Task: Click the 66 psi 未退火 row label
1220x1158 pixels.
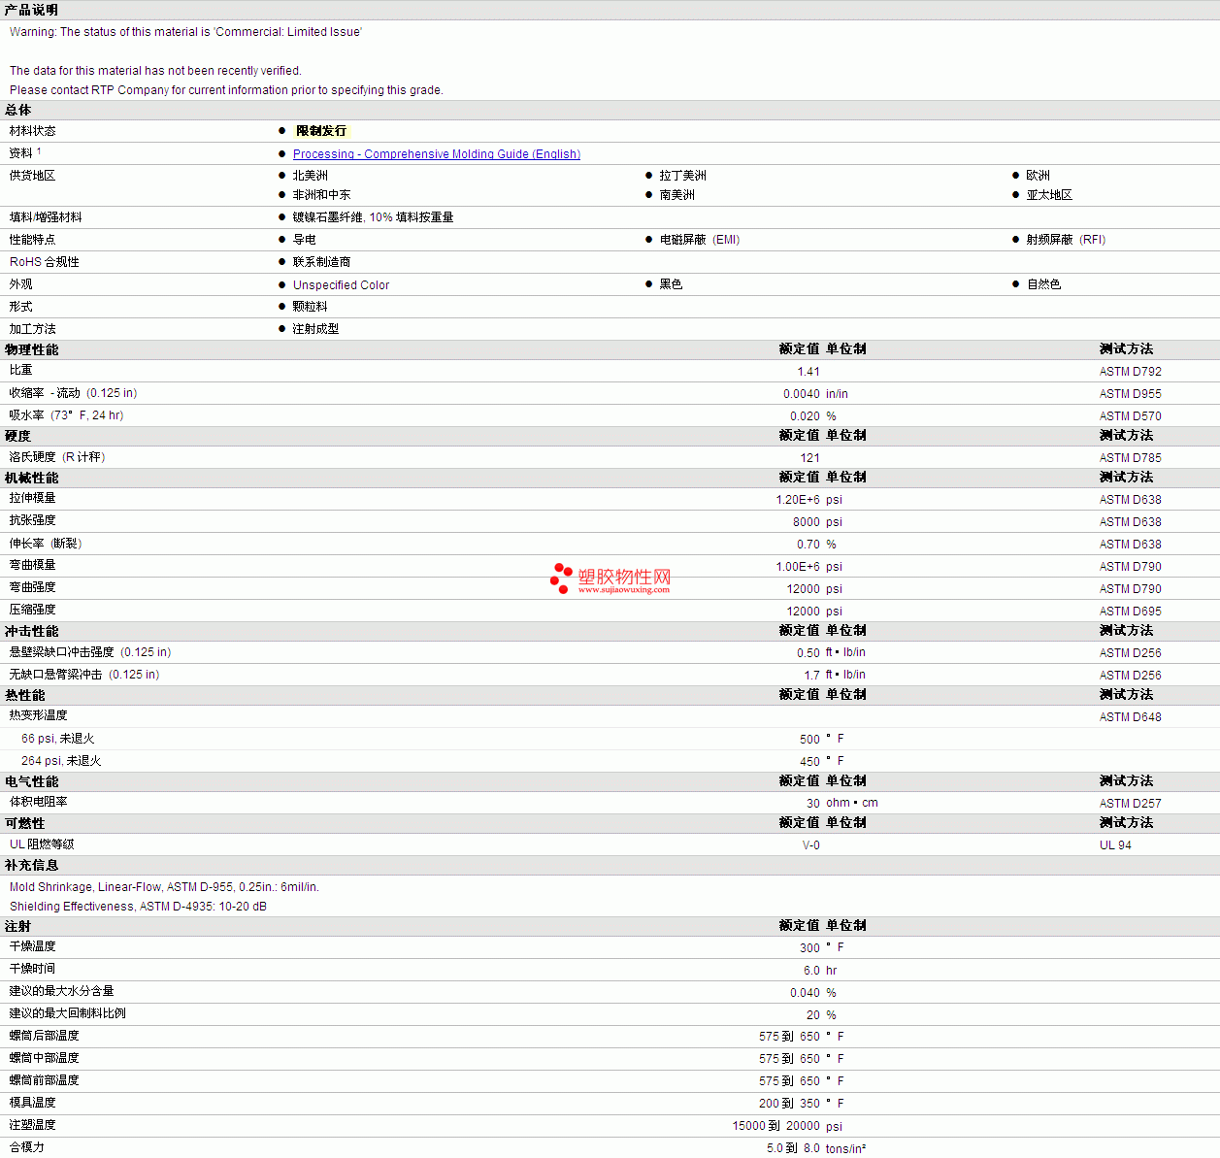Action: [58, 739]
